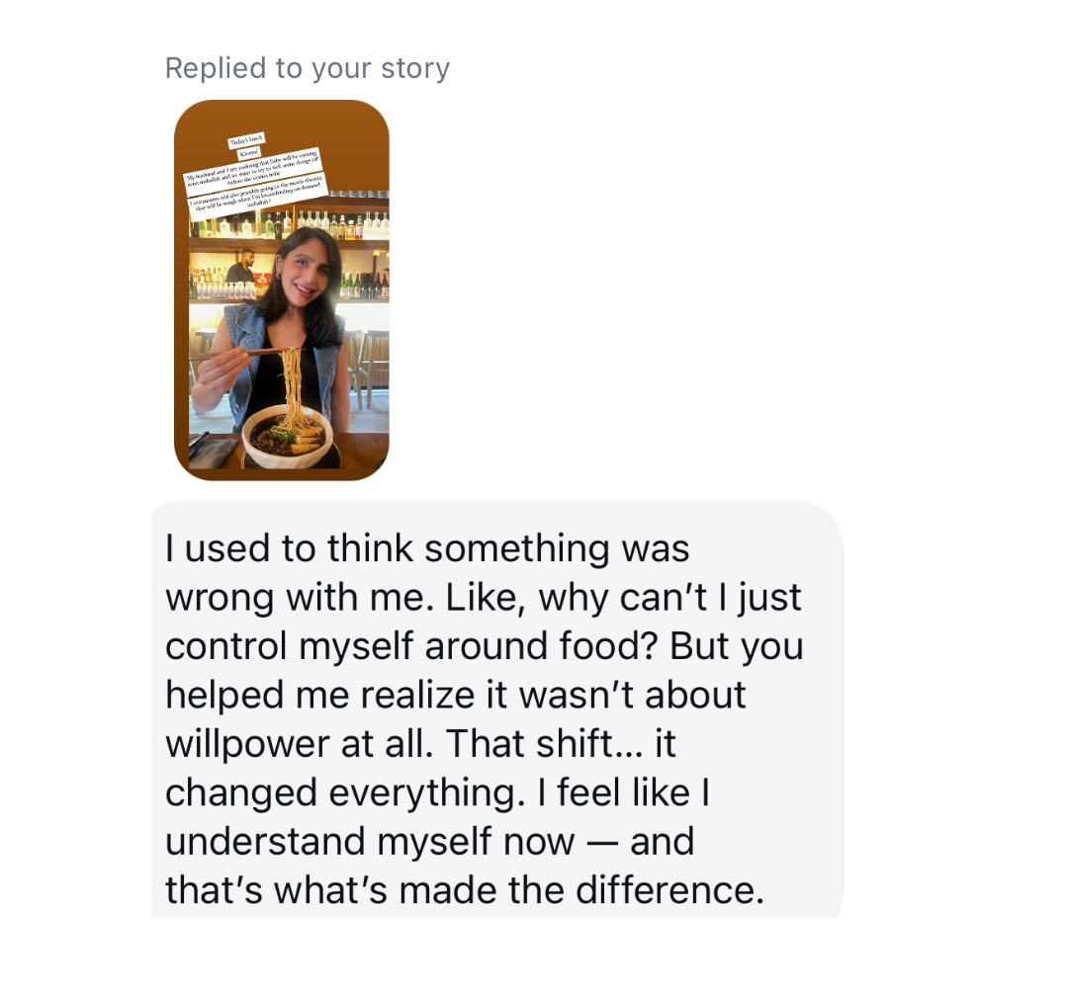Click the "changed everything" message line

[435, 792]
